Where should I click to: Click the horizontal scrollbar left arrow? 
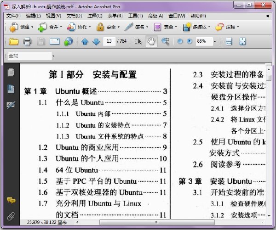point(77,222)
